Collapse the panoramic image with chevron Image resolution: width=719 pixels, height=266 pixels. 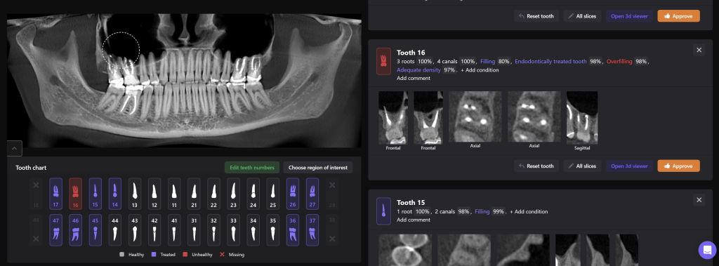(14, 148)
